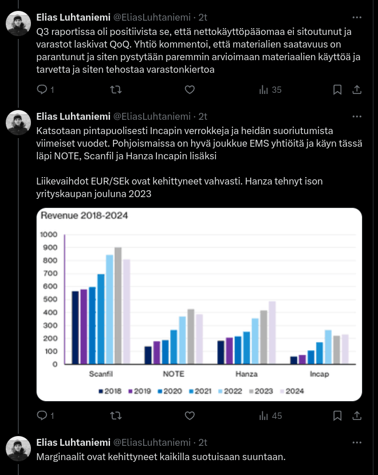Click @EliasLuhtaniemi handle on the Marginaalit tweet
The image size is (378, 475).
pyautogui.click(x=154, y=442)
